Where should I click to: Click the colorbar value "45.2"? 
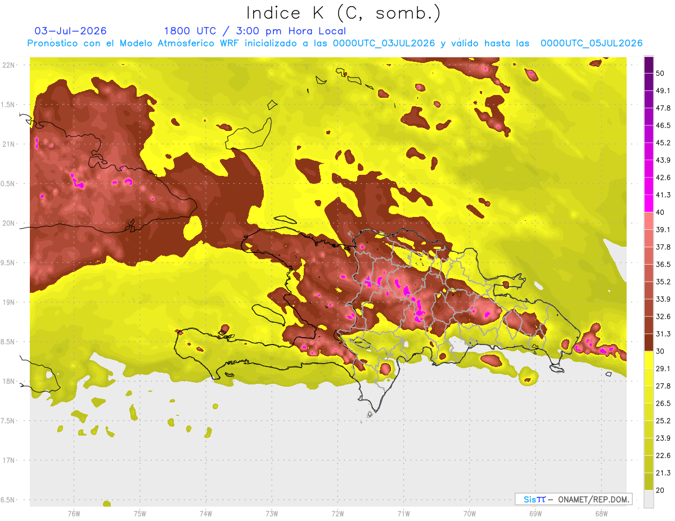[663, 143]
